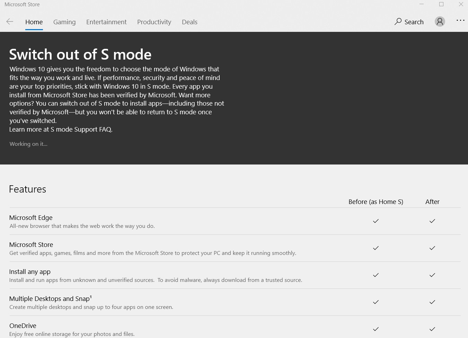Switch to the Gaming tab
The image size is (468, 338).
(64, 22)
